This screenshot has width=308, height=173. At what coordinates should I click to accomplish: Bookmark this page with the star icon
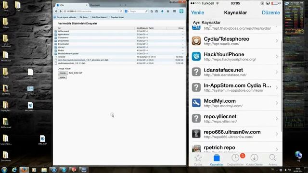152,12
